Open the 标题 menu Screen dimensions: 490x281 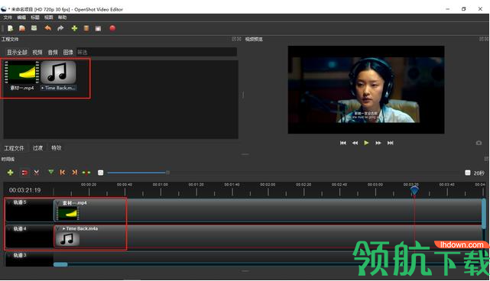[35, 17]
